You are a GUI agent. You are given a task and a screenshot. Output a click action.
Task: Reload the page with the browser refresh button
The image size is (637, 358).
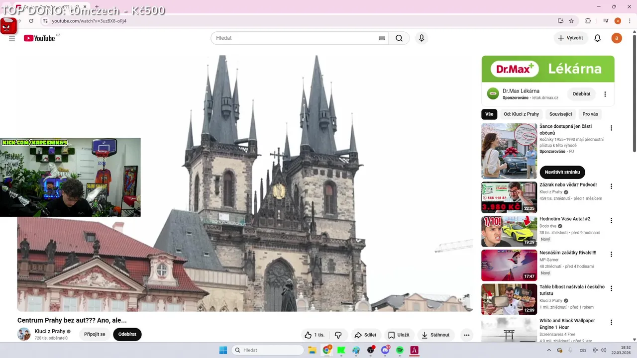pos(31,21)
